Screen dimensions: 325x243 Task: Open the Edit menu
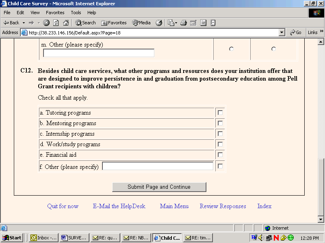click(x=20, y=13)
